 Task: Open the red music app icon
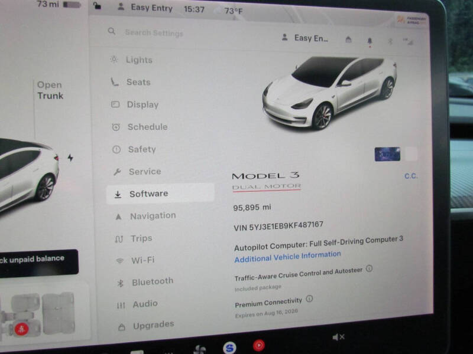coord(258,345)
